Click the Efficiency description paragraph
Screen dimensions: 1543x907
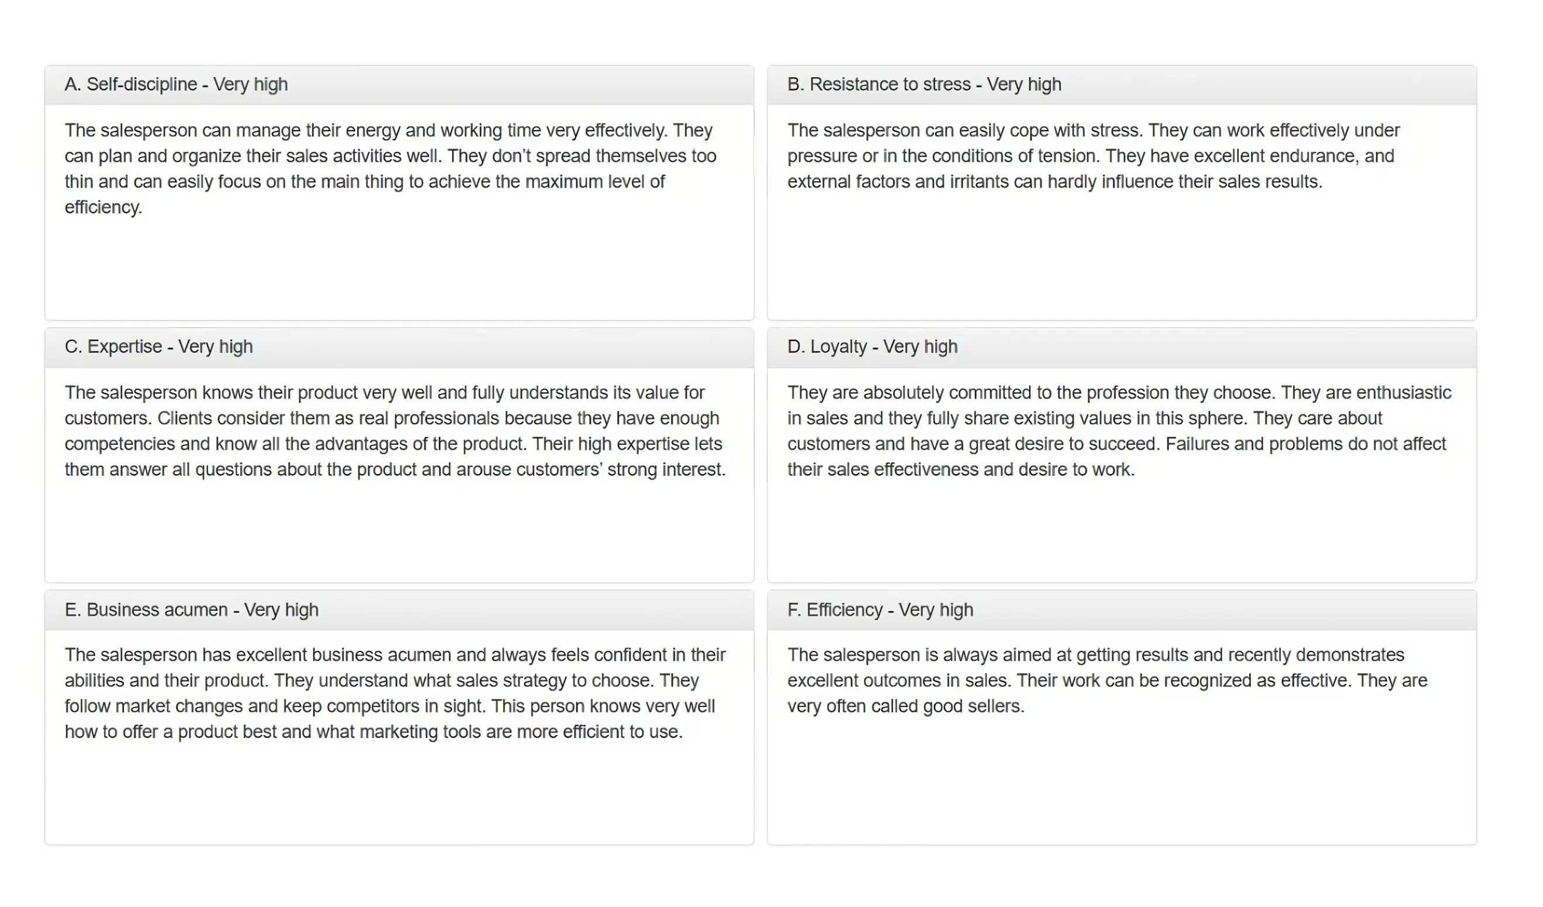coord(1107,680)
